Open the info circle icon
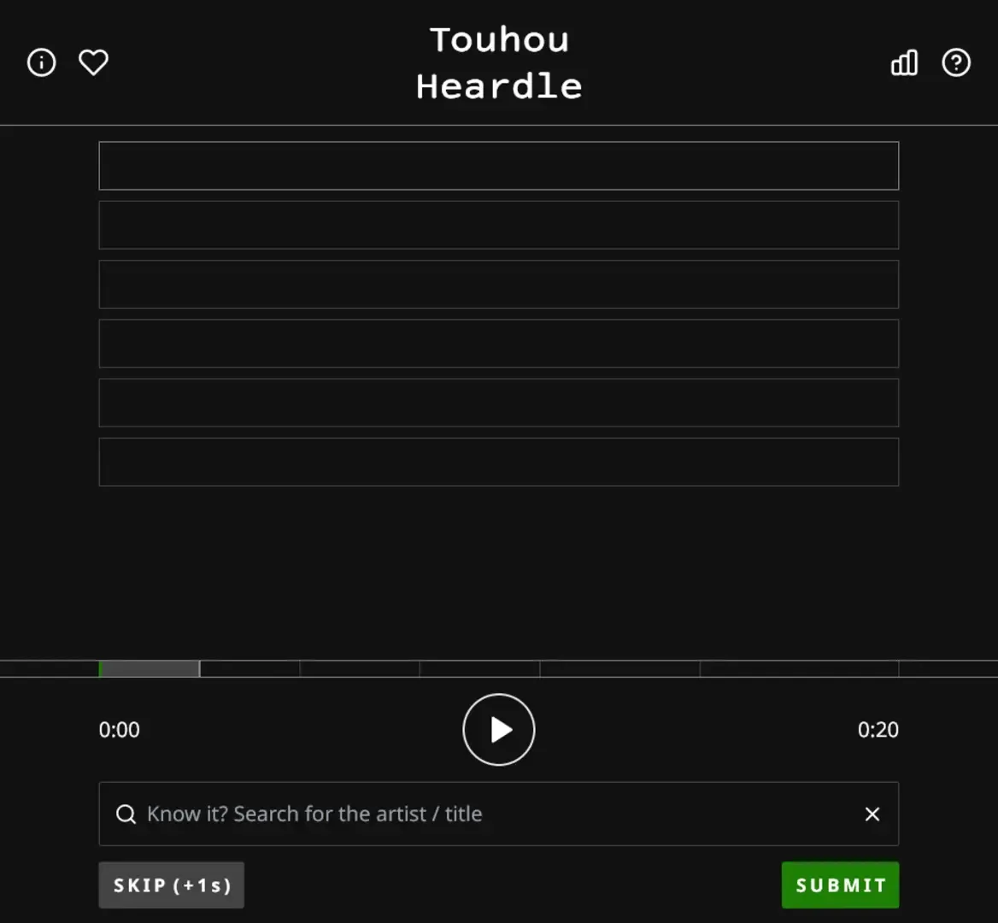Viewport: 998px width, 923px height. pos(41,62)
